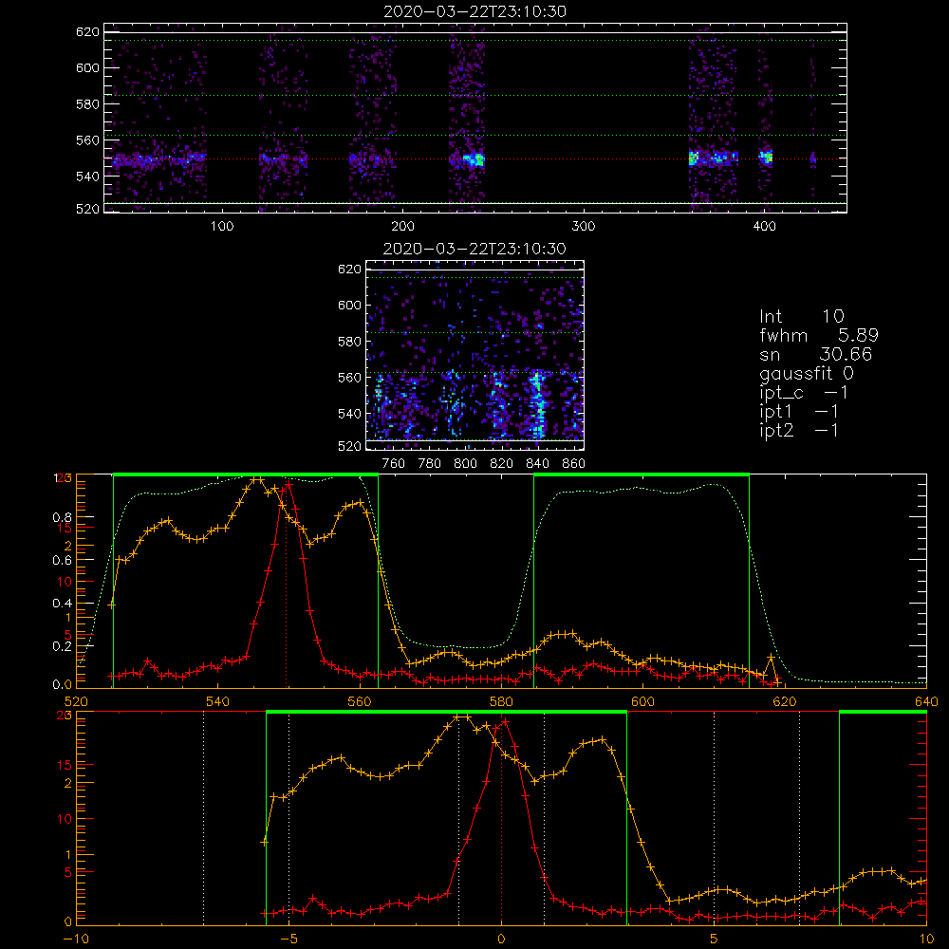The width and height of the screenshot is (949, 949).
Task: Click x-axis label 100 on top plot
Action: pos(222,227)
